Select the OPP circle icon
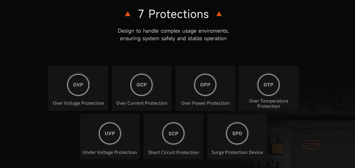 coord(205,85)
